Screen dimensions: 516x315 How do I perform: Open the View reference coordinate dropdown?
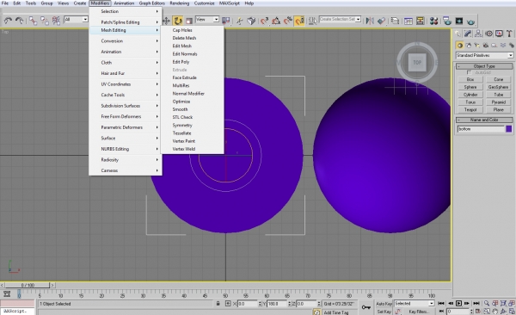tap(207, 20)
